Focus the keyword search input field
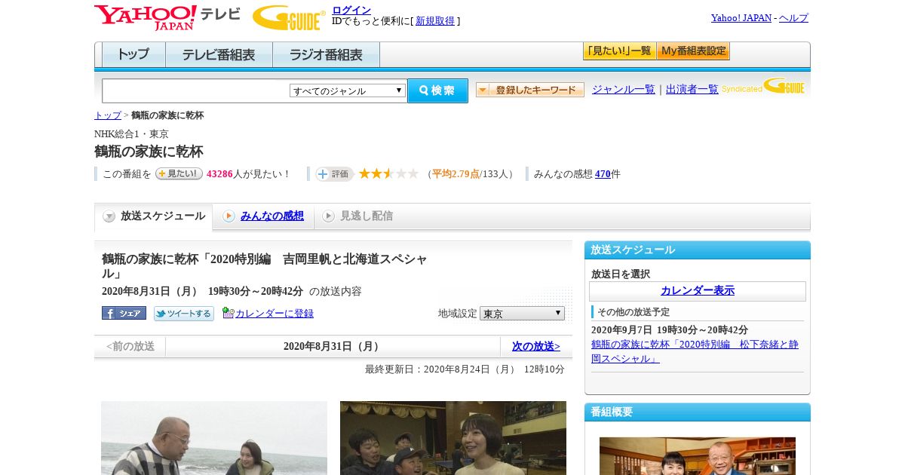The width and height of the screenshot is (905, 475). [x=195, y=90]
